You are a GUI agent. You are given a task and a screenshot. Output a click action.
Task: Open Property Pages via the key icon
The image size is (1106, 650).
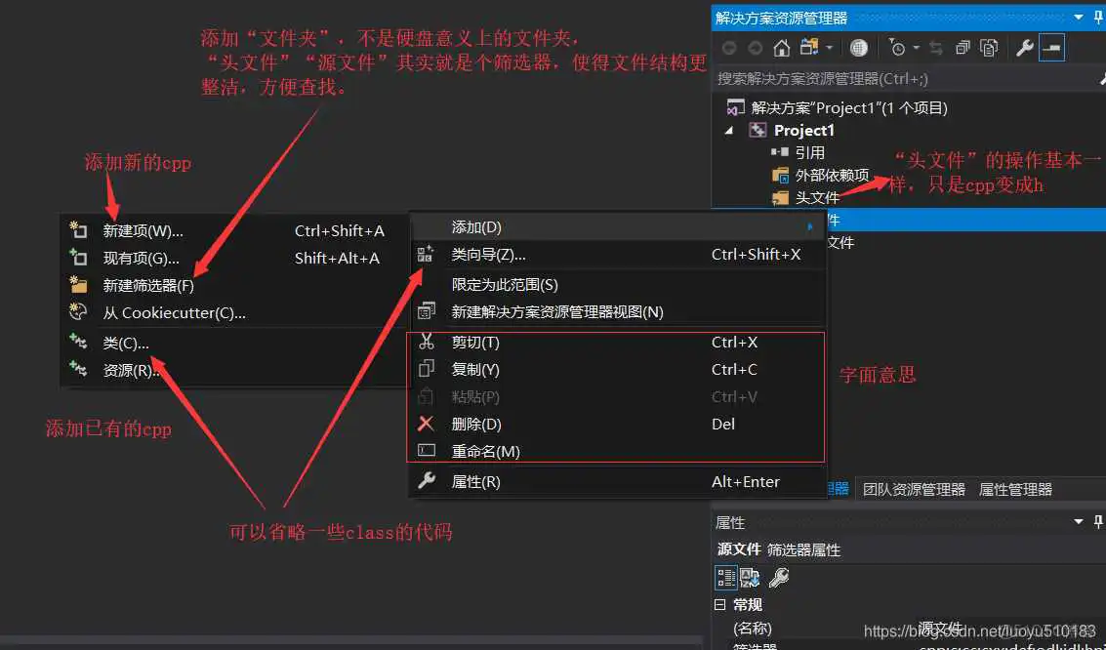click(x=779, y=577)
